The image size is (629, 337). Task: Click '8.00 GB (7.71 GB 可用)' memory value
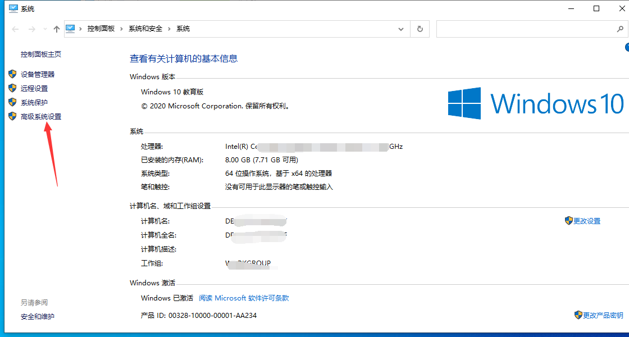[262, 160]
